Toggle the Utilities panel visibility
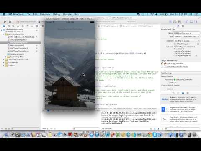The height and width of the screenshot is (151, 201). coord(196,22)
